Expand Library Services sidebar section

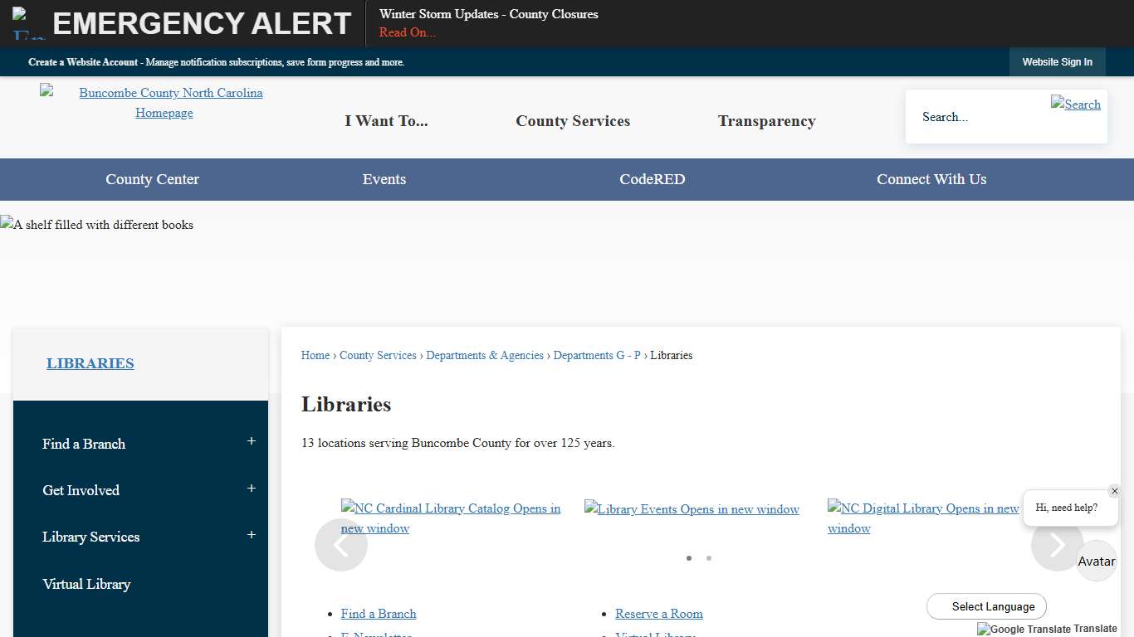[x=252, y=535]
